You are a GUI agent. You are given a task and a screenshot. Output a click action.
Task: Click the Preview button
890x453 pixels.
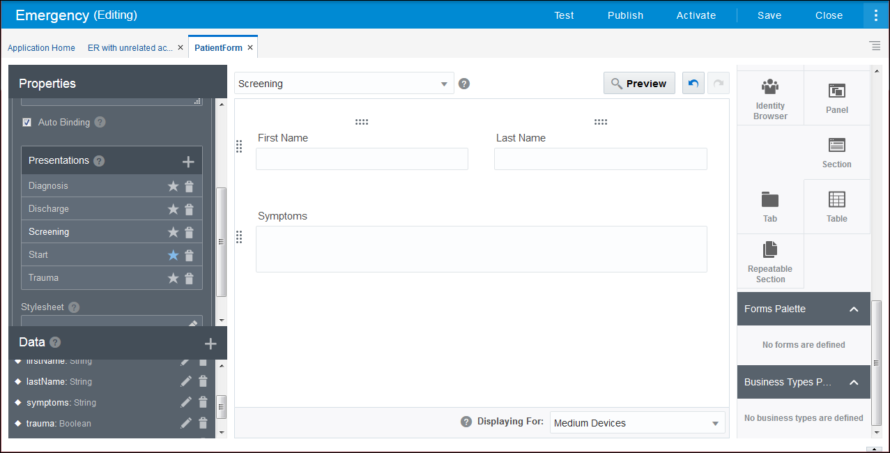639,84
